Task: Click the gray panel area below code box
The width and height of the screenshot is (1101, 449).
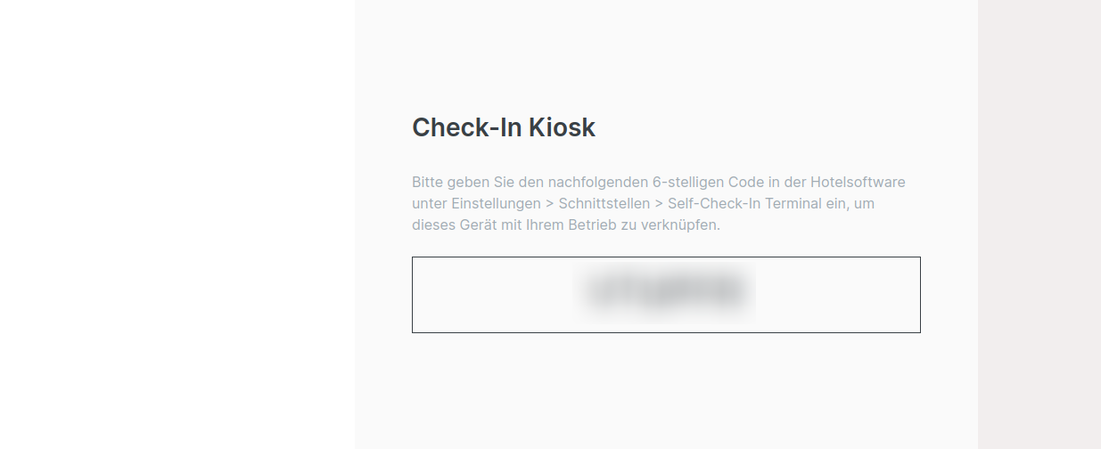Action: click(x=666, y=392)
